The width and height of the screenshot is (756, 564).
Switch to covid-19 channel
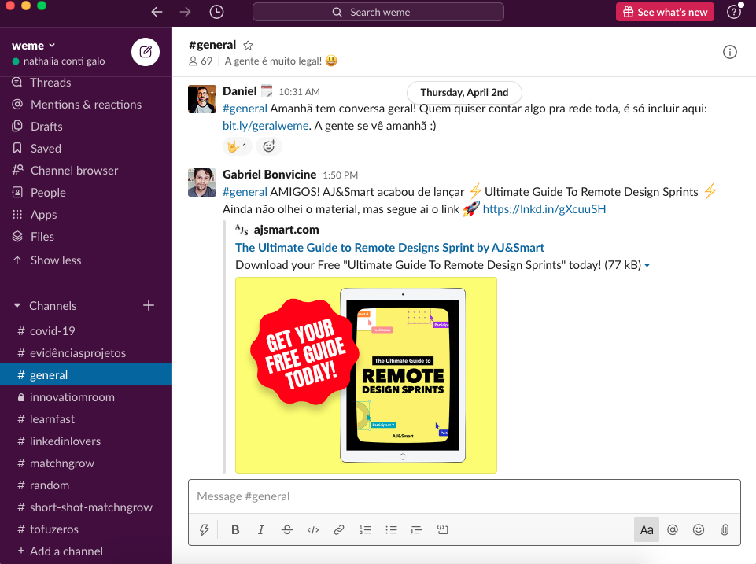coord(86,331)
